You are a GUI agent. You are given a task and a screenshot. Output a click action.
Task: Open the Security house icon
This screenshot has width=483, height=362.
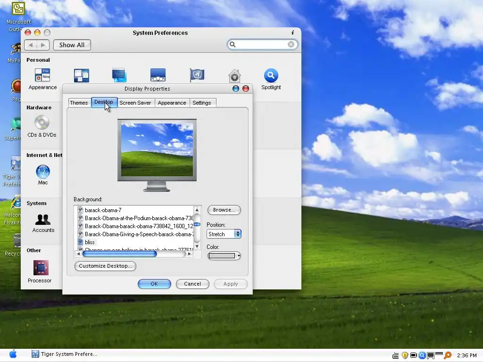coord(234,75)
